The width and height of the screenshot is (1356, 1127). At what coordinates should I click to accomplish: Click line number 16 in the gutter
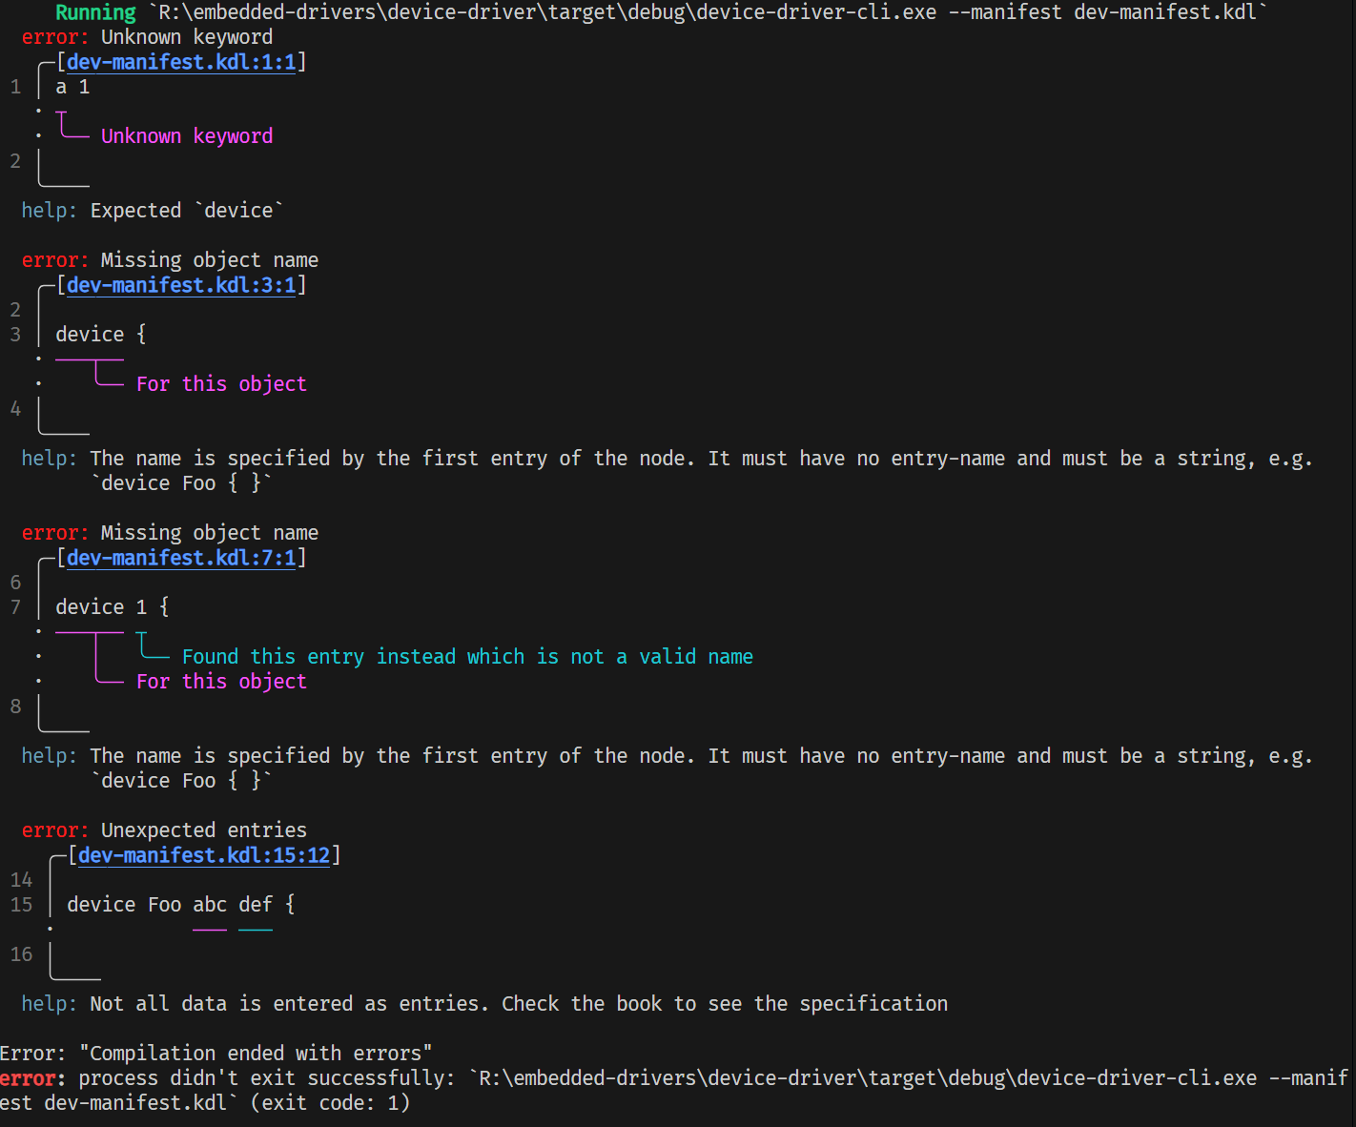21,954
